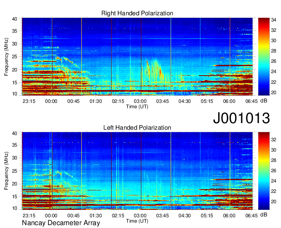This screenshot has height=228, width=281.
Task: Click the 01:30 tick label on the bottom plot
Action: click(96, 216)
